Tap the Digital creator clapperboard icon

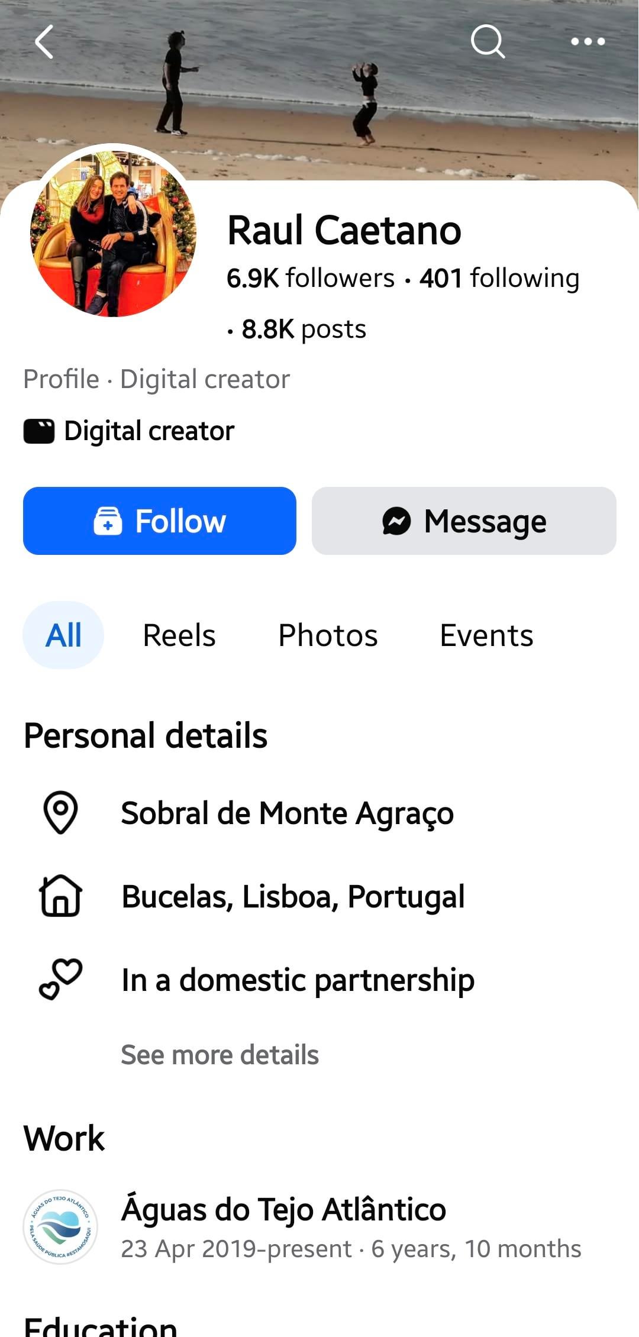click(x=39, y=431)
